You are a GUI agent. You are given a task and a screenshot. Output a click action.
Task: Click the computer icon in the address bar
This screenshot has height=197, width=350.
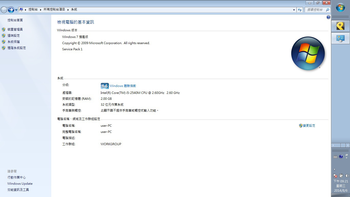point(21,9)
